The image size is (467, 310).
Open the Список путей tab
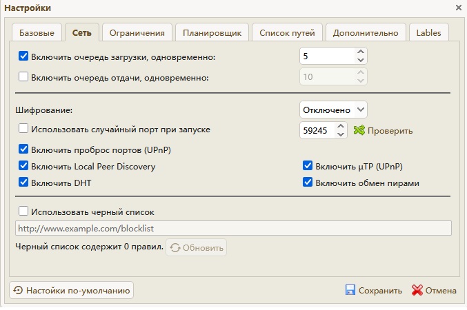click(x=287, y=32)
